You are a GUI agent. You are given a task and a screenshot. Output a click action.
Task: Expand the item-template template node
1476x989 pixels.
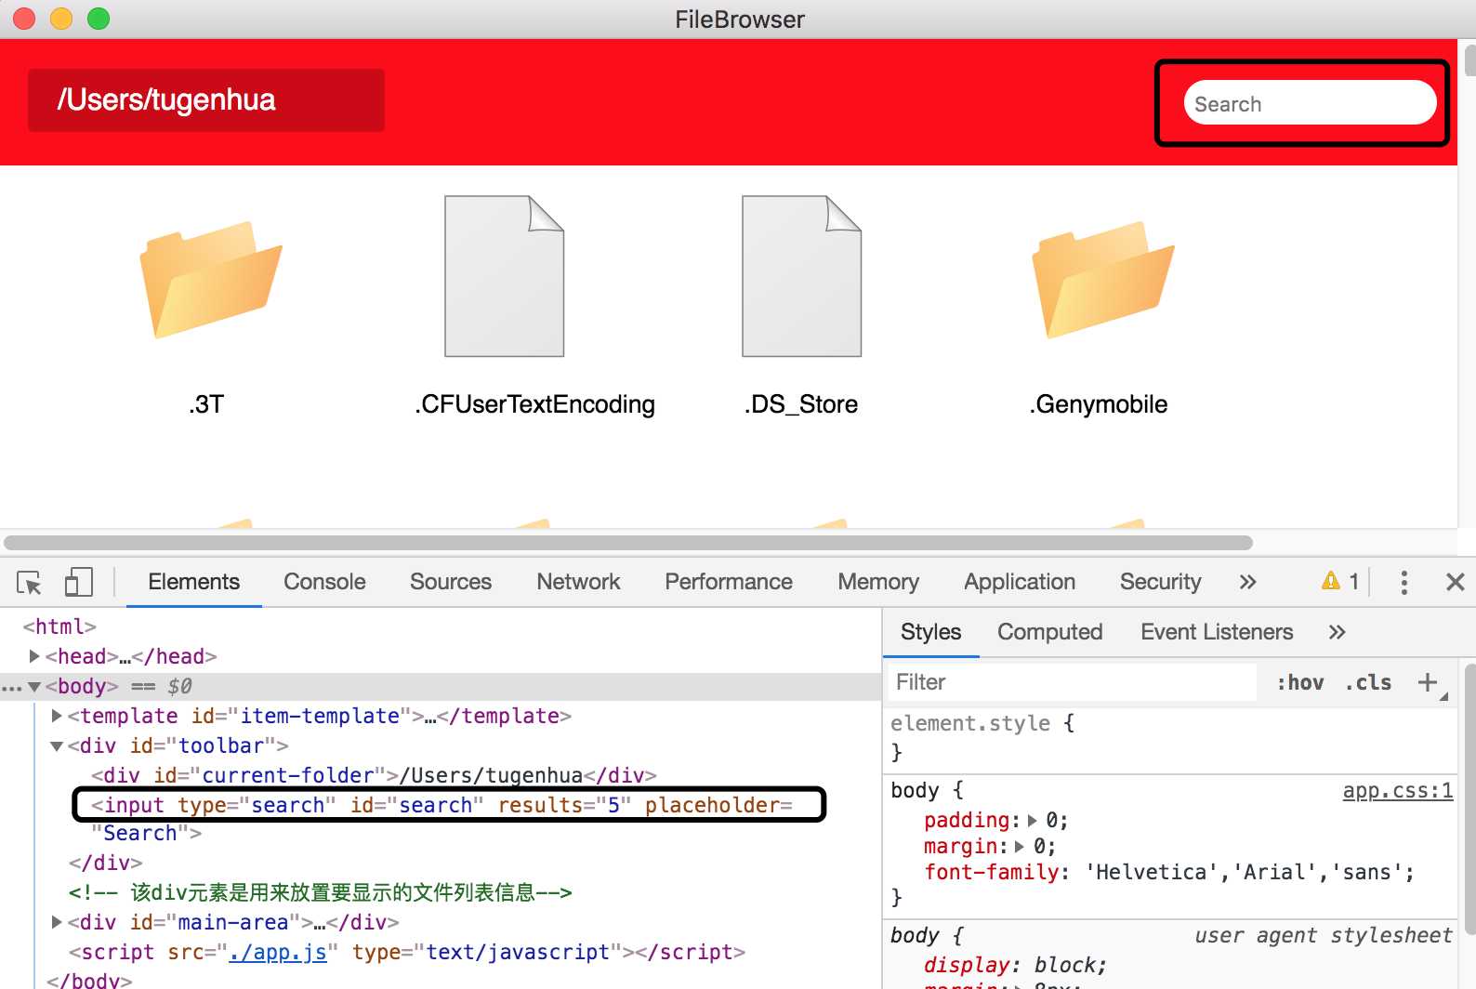click(x=57, y=716)
